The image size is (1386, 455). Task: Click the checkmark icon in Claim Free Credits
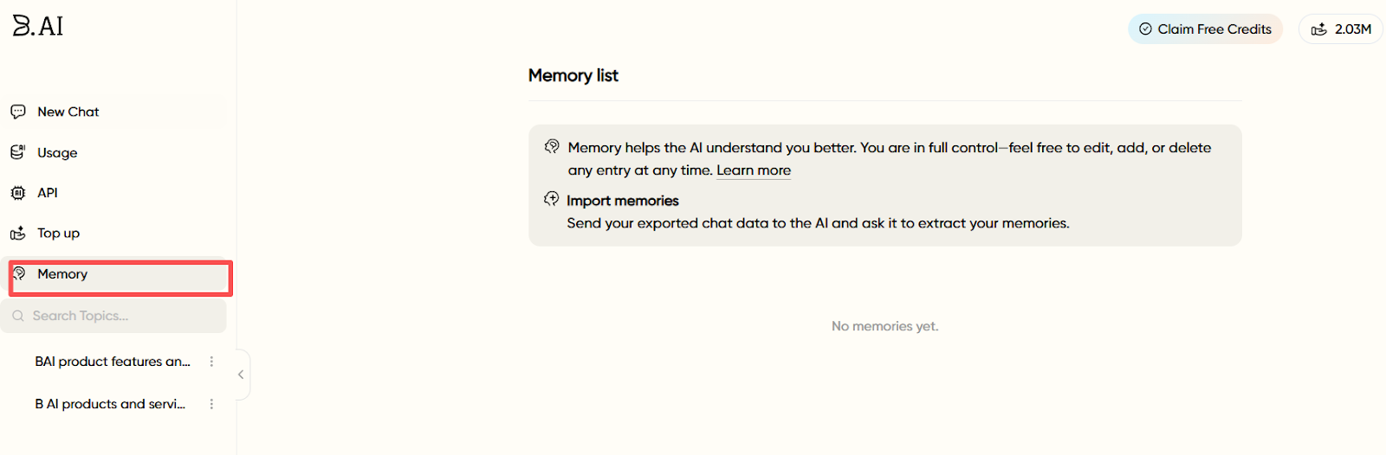click(x=1145, y=29)
